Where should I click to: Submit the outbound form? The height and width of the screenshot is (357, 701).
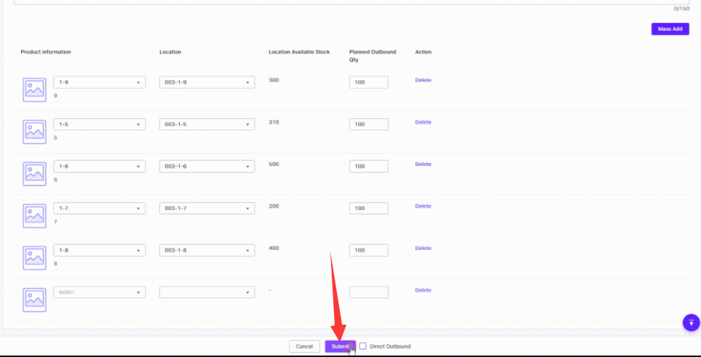[340, 346]
